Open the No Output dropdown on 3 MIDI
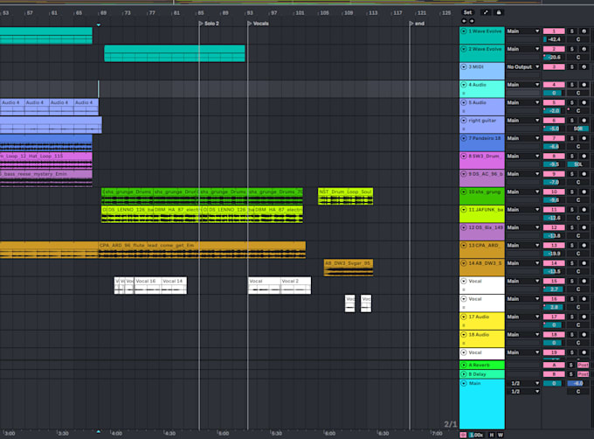This screenshot has width=594, height=439. [x=523, y=66]
